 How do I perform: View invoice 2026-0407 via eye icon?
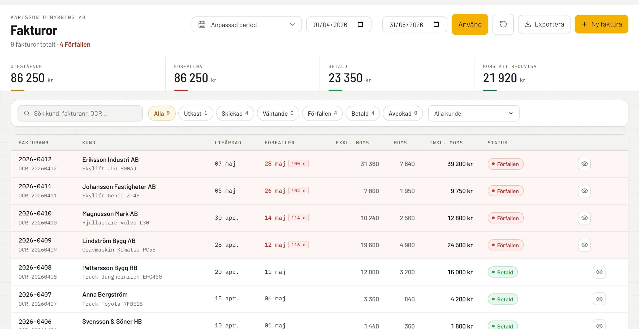(599, 299)
